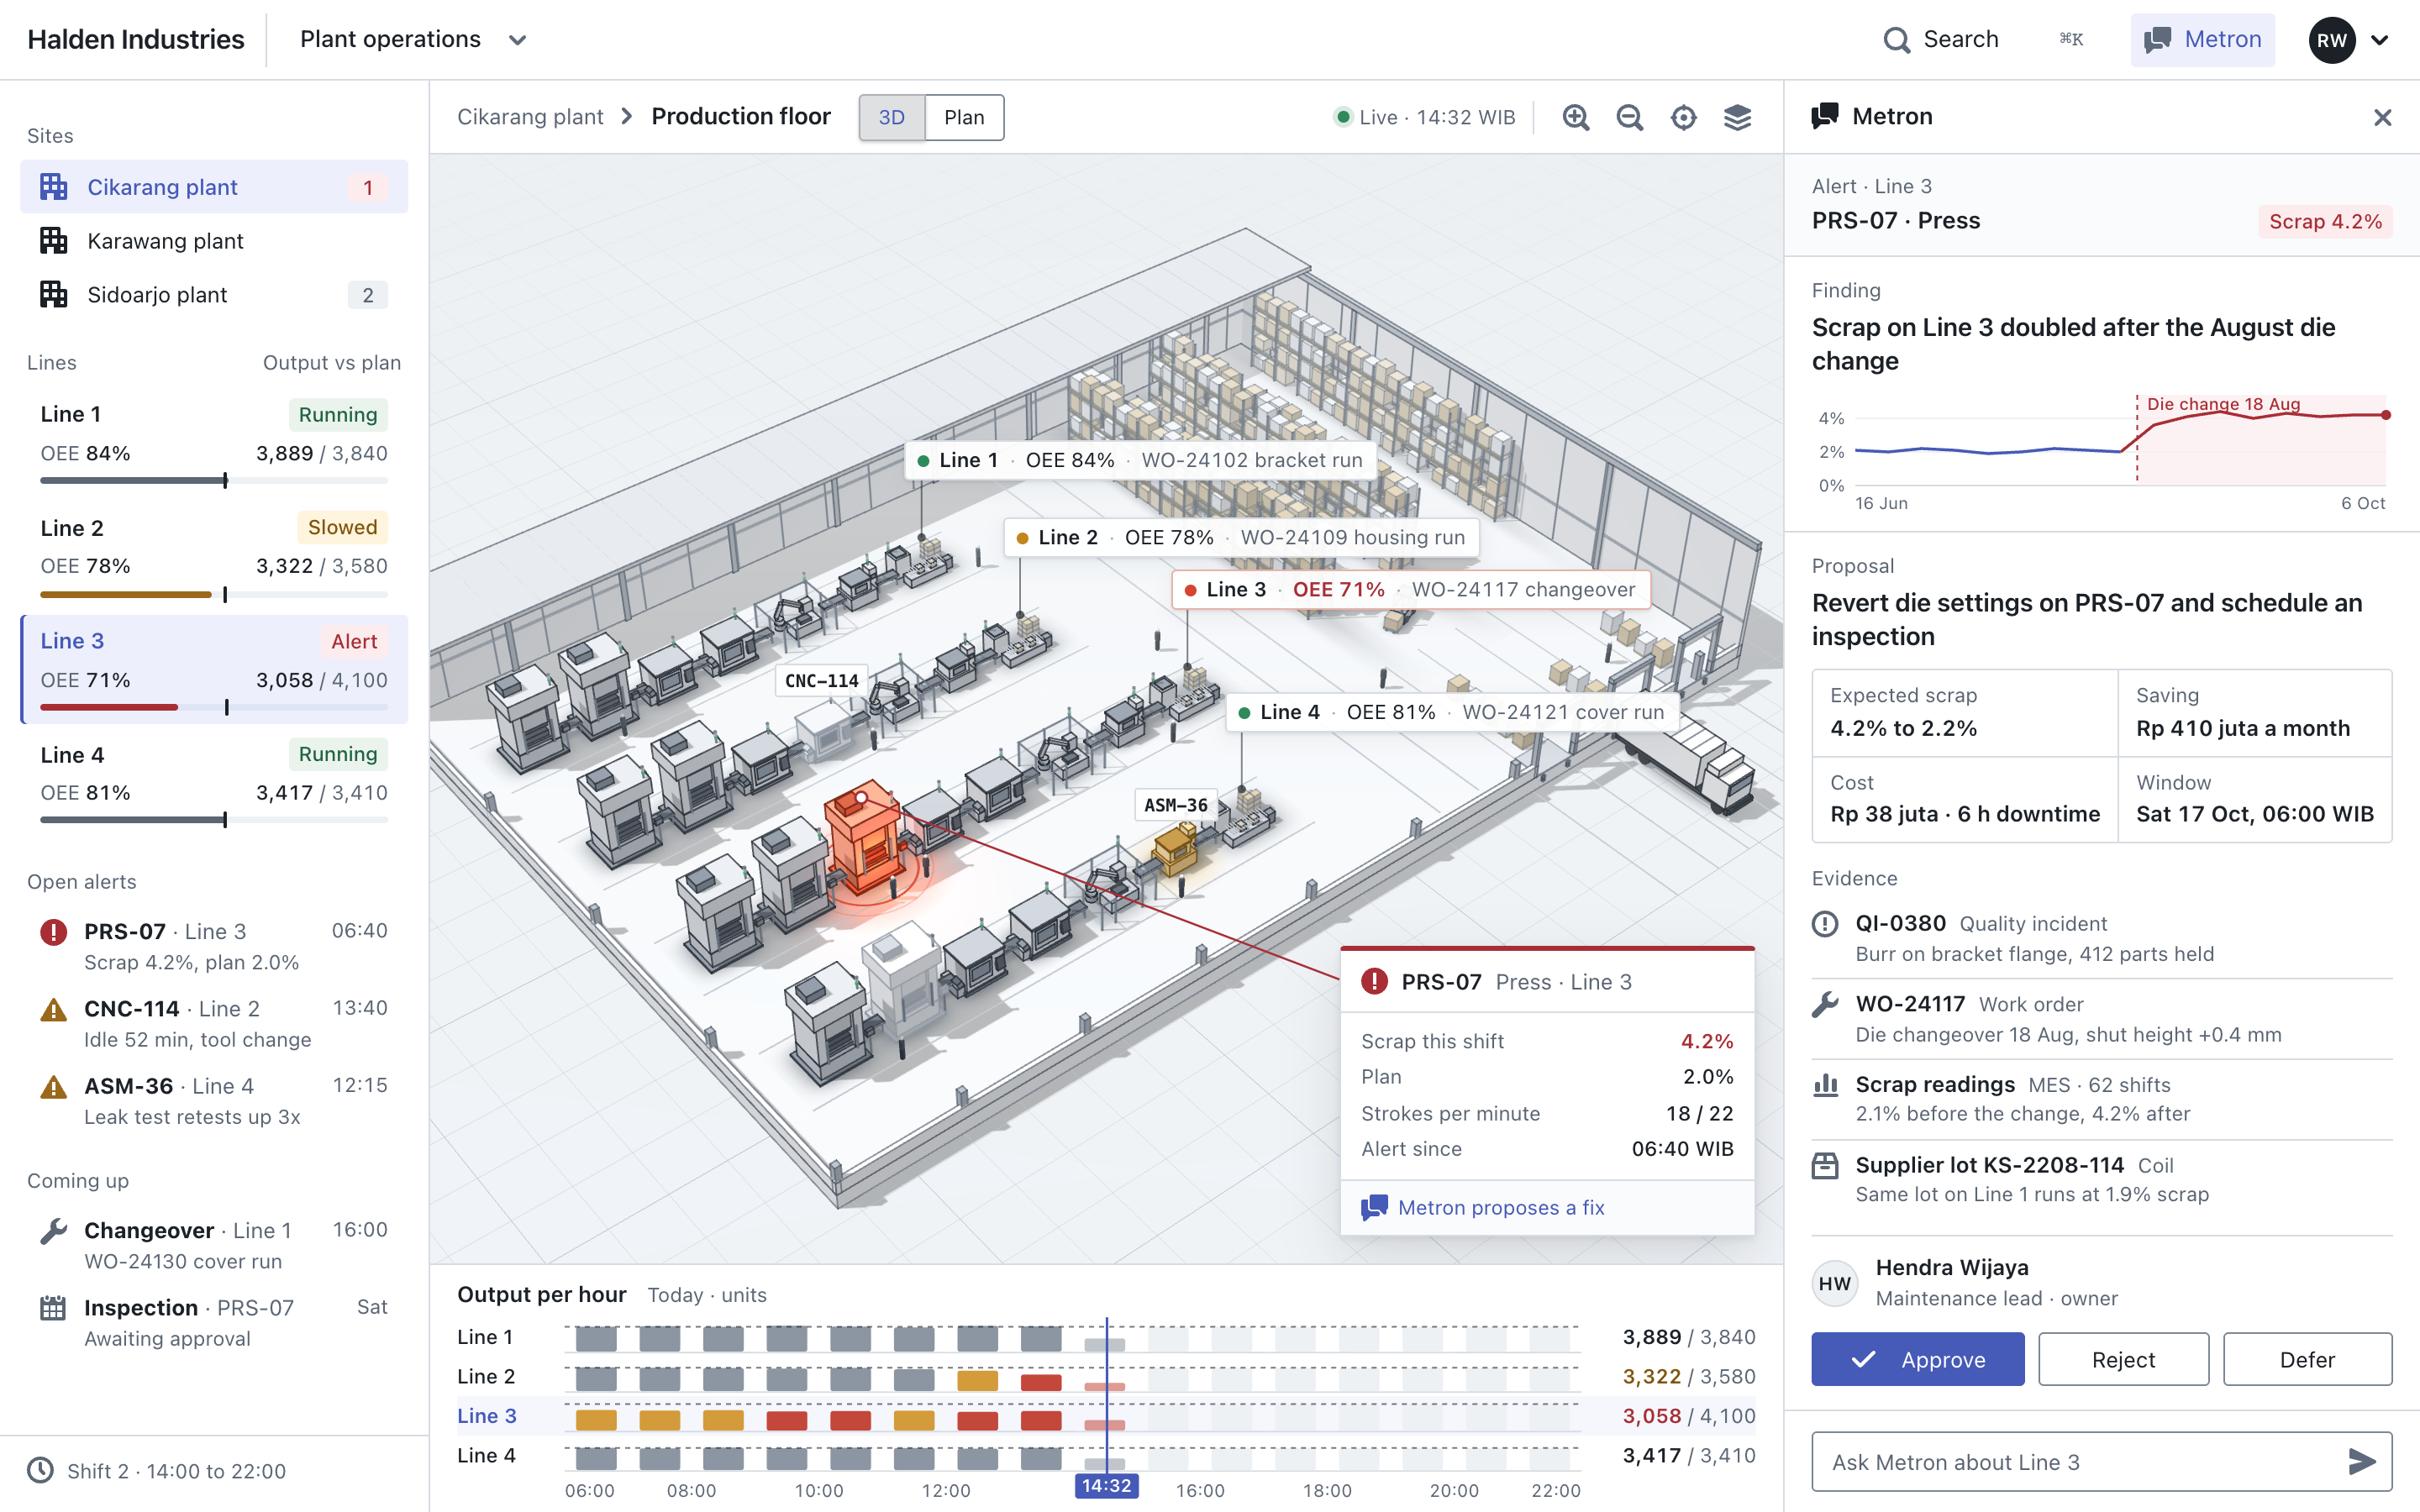Click the Cikarang plant building icon
Screen dimensions: 2420x1512
(x=53, y=187)
